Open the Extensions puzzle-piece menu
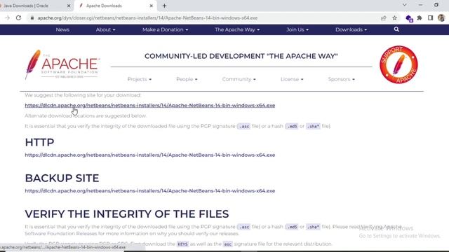 pyautogui.click(x=420, y=18)
